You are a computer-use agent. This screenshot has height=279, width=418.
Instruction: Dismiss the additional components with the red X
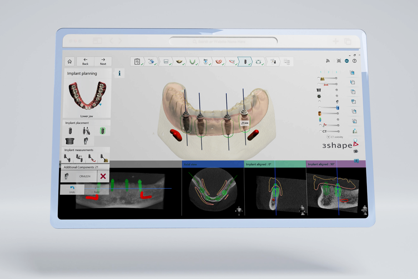[x=104, y=175]
